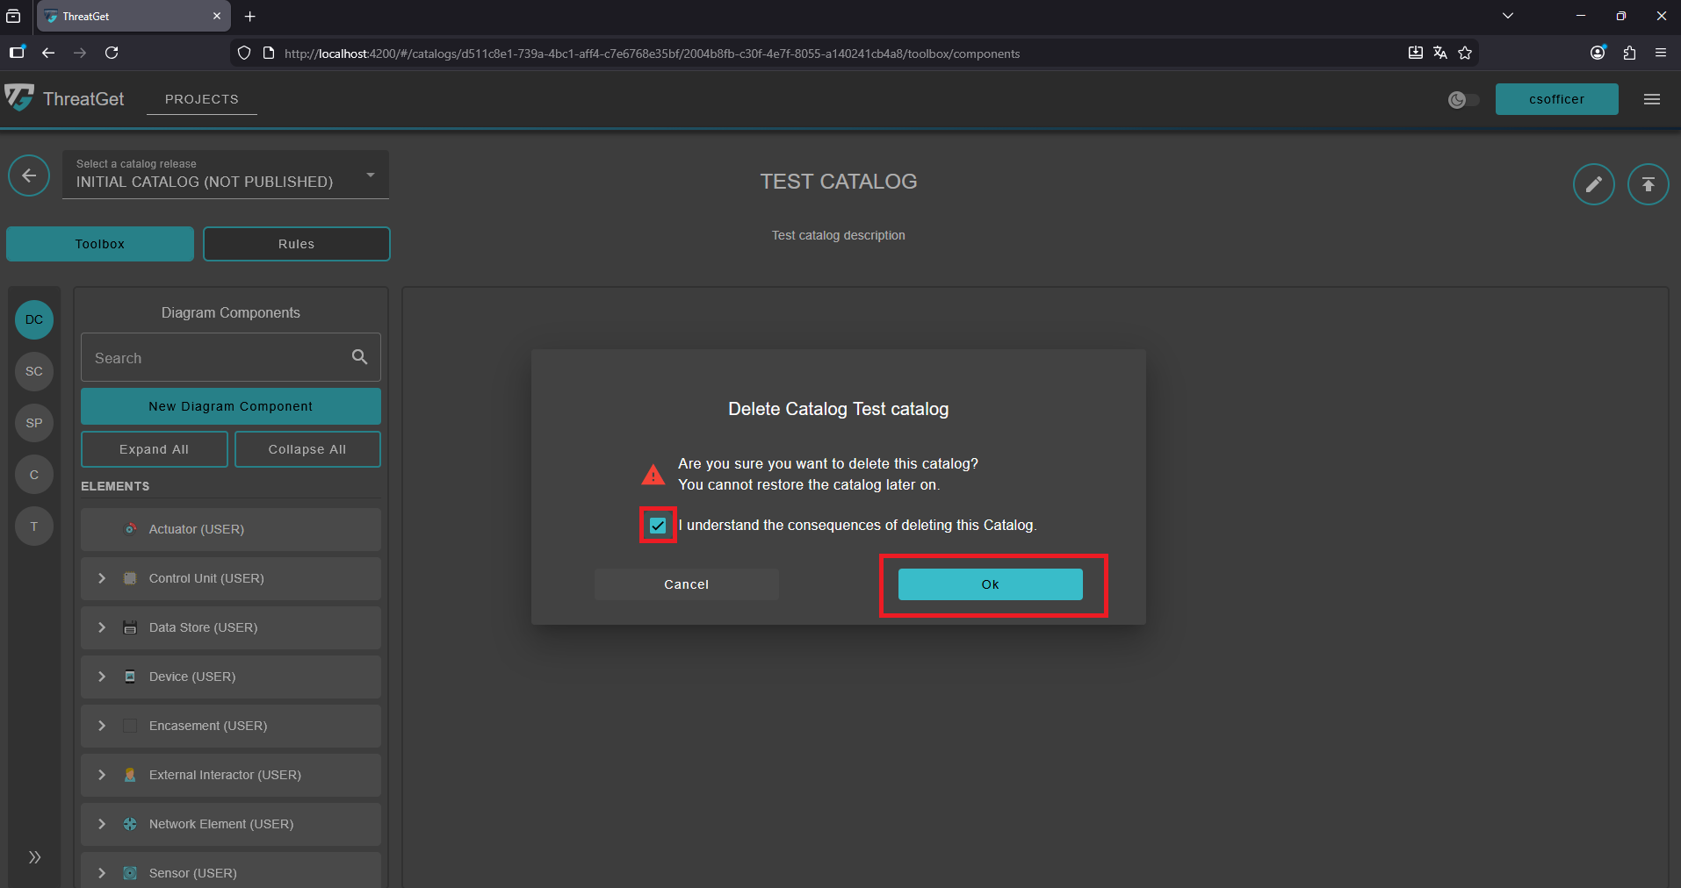Open the Diagram Components panel via DC icon

(x=33, y=319)
